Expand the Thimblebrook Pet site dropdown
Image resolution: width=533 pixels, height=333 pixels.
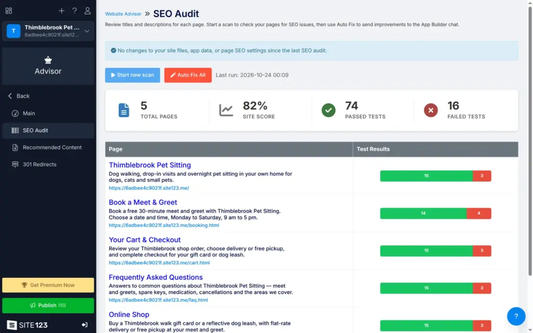pyautogui.click(x=87, y=31)
